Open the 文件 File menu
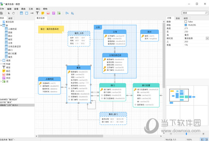 tap(2, 9)
